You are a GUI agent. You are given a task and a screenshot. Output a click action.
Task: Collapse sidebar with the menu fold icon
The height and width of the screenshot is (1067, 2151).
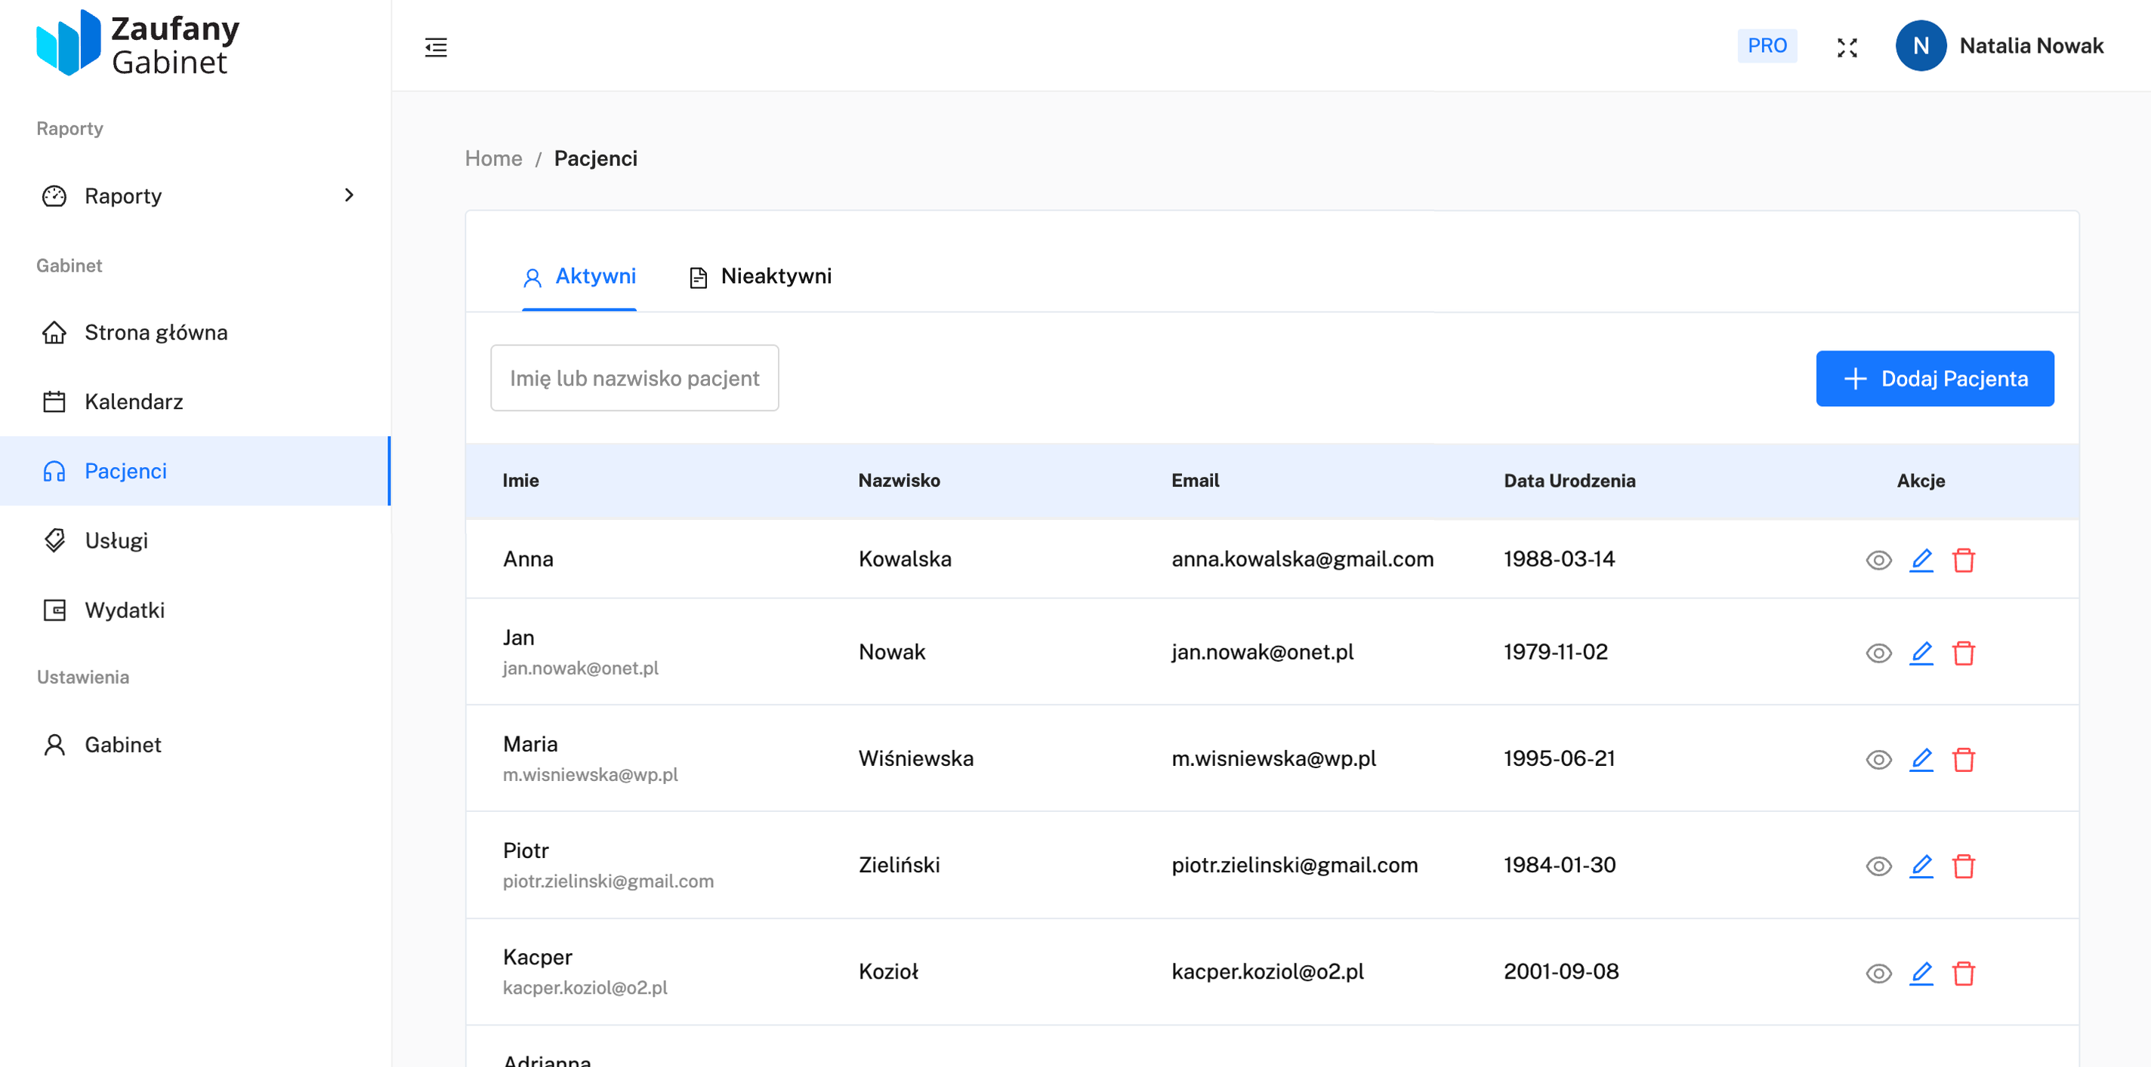tap(436, 47)
